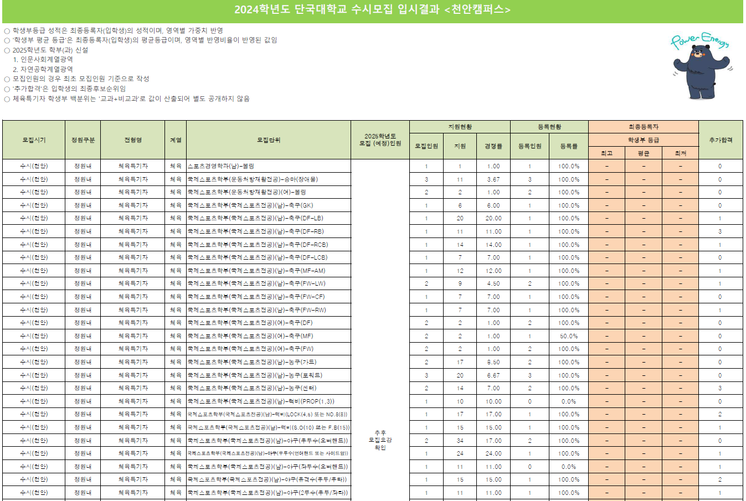Click the '모집인원' sub-header

click(x=426, y=146)
